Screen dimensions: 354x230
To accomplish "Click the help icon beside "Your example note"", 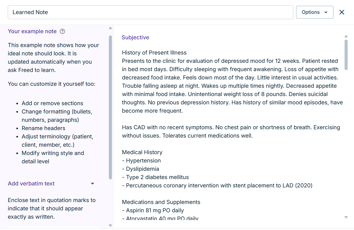I will tap(62, 31).
